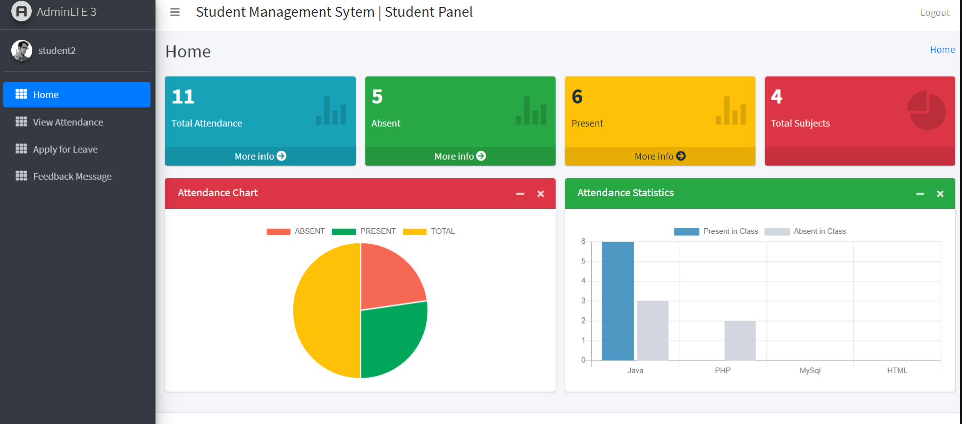This screenshot has height=424, width=962.
Task: Click the AdminLTE 3 brand text
Action: pyautogui.click(x=66, y=12)
